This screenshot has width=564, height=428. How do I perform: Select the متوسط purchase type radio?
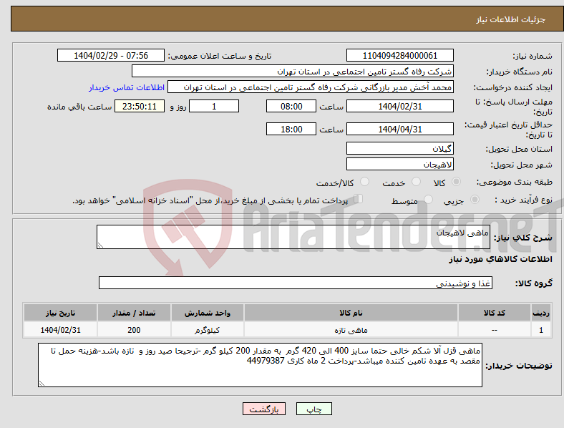pyautogui.click(x=428, y=199)
